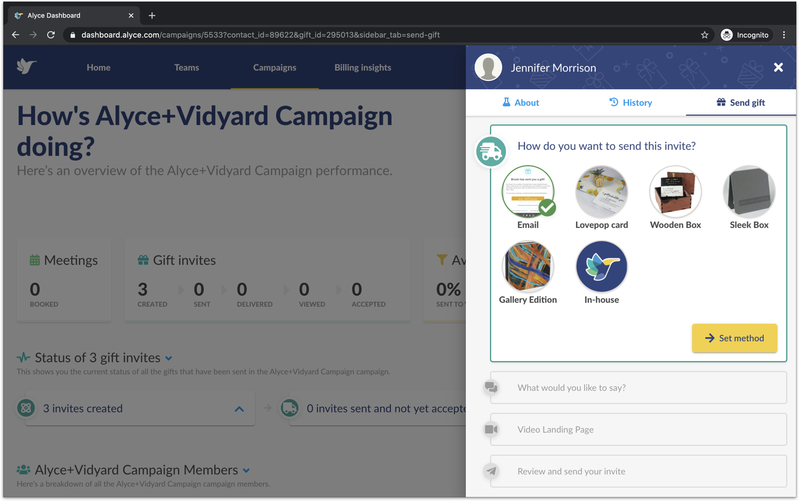Click the Set method button
The image size is (799, 501).
(x=735, y=338)
